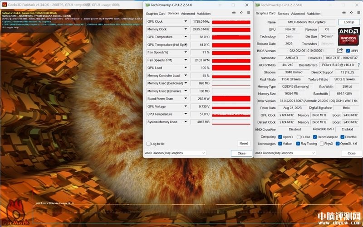Click the AMD Radeon Graphics logo
363x227 pixels.
coord(348,36)
